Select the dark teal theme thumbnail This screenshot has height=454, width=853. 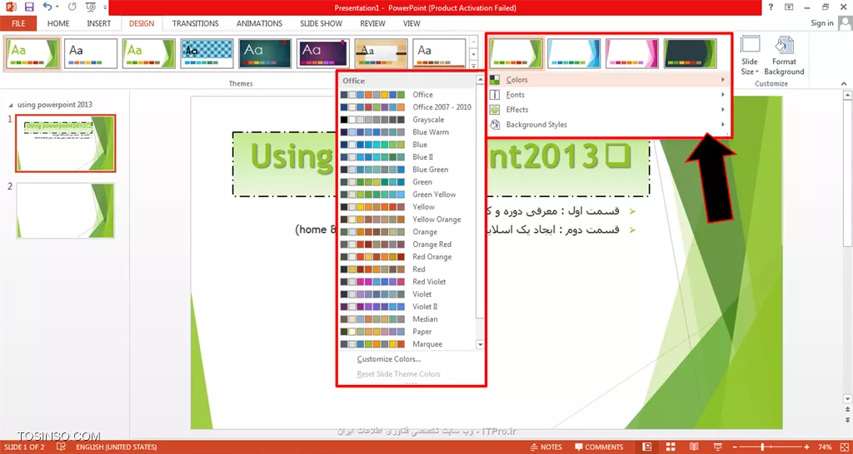pyautogui.click(x=265, y=53)
